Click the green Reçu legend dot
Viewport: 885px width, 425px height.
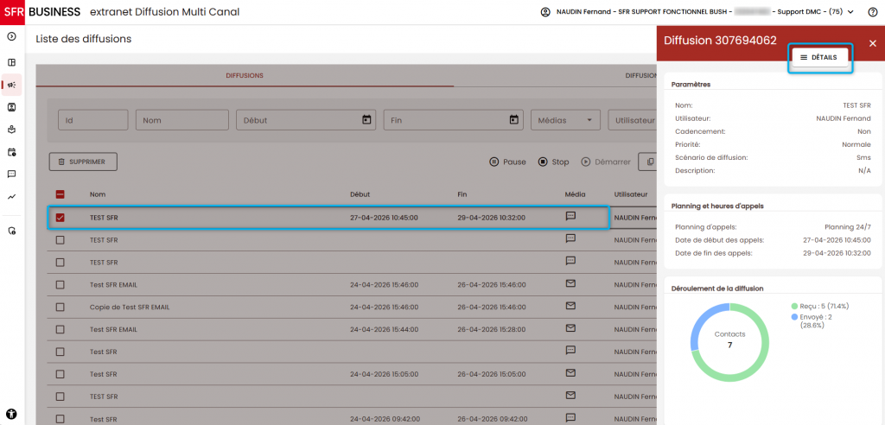(795, 306)
